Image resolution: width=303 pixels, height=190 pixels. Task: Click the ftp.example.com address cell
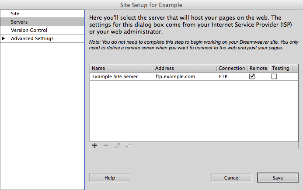pos(175,76)
